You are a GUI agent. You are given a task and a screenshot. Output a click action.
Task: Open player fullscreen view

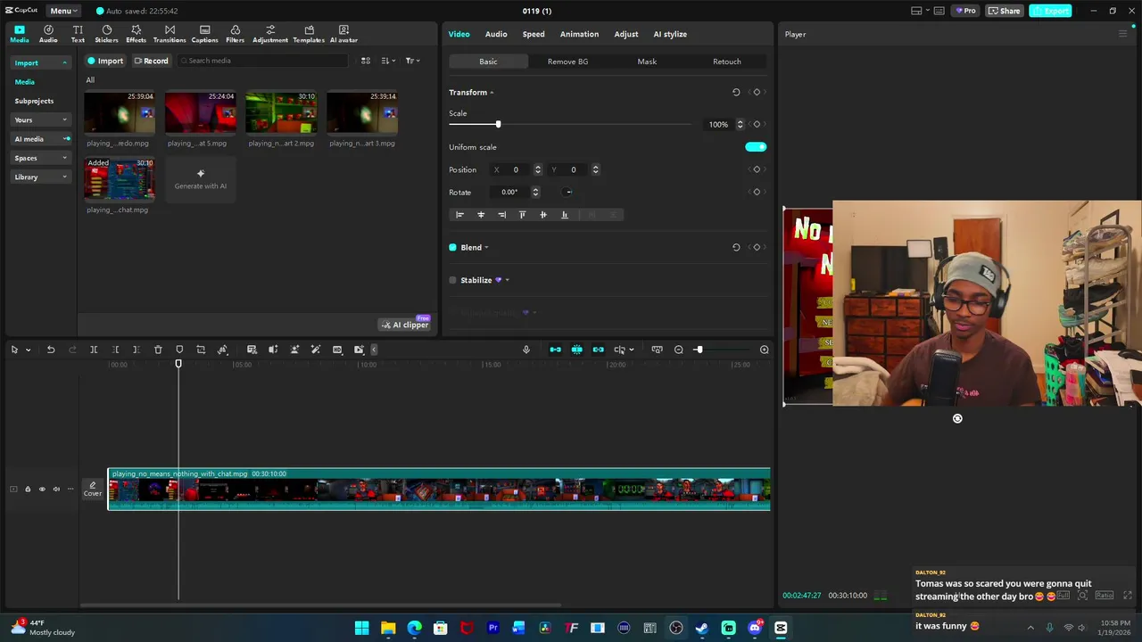[1128, 595]
